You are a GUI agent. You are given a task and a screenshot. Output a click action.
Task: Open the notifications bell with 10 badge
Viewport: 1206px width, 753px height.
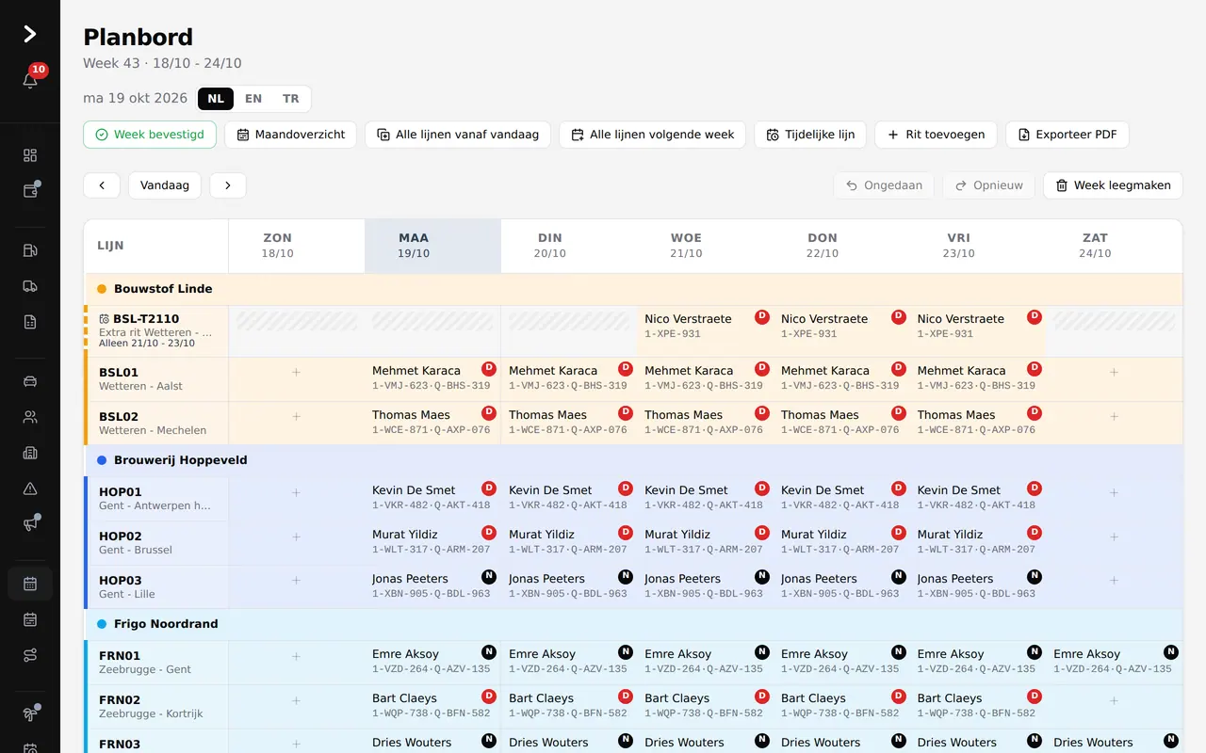tap(30, 81)
